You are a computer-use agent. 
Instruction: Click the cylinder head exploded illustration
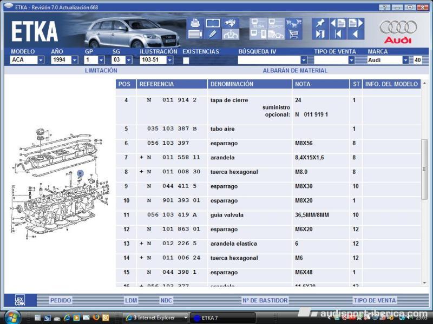point(60,184)
